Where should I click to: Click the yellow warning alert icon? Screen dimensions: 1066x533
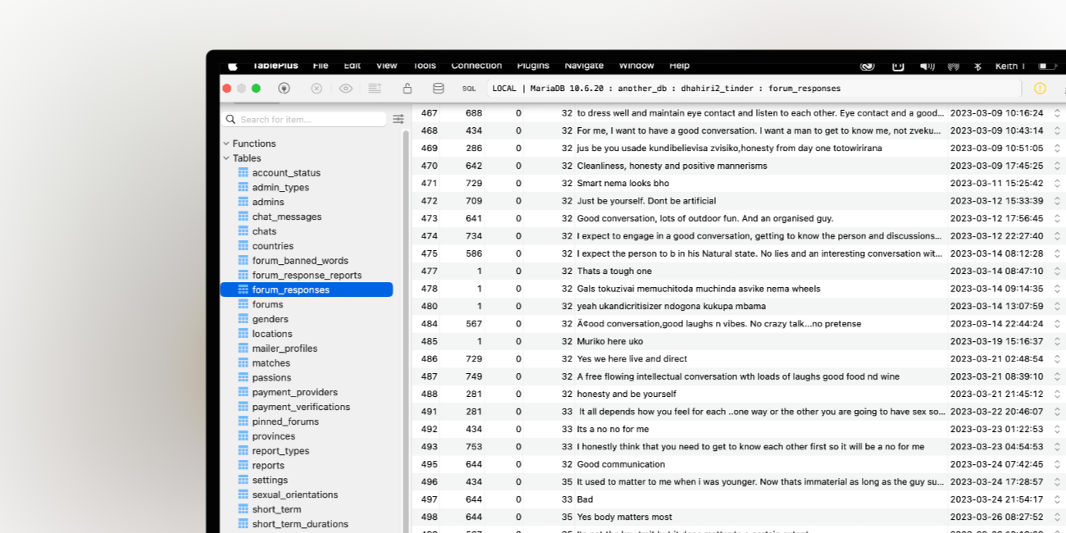[1040, 89]
